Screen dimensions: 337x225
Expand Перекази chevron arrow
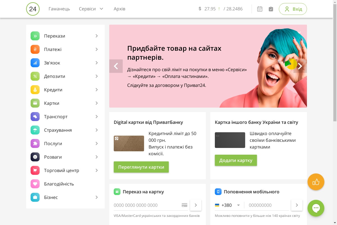coord(97,36)
